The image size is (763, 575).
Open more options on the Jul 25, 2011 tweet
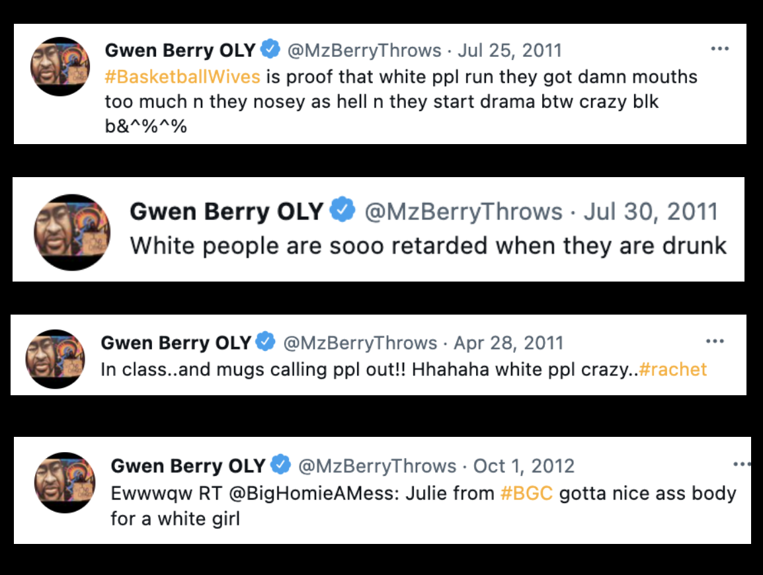719,49
